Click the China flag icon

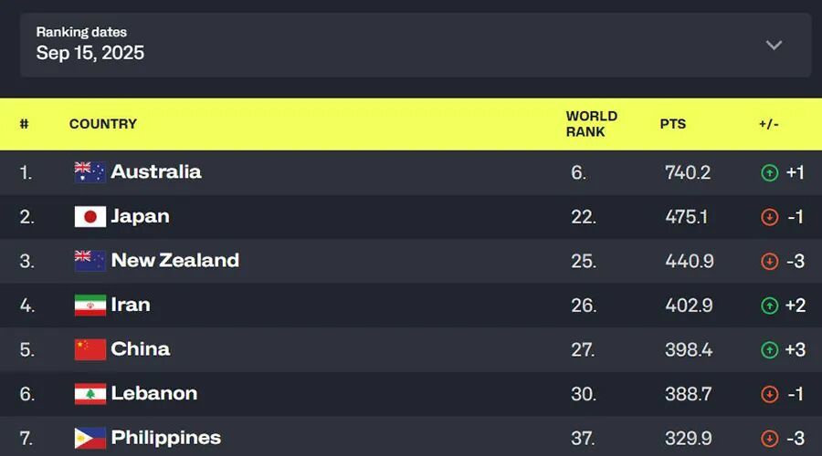[x=90, y=349]
